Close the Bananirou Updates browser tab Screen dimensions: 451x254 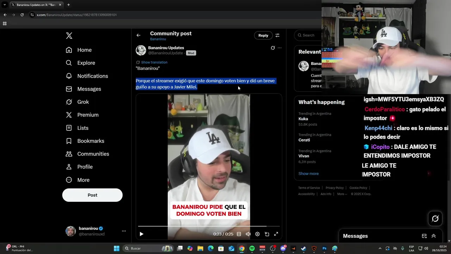point(60,5)
